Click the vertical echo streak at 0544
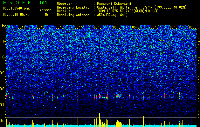The image size is (200, 127). tap(78, 94)
